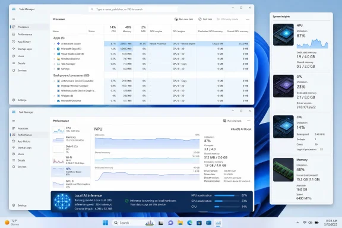Select Wi-Fi in performance device list
This screenshot has width=342, height=228.
coord(71,160)
